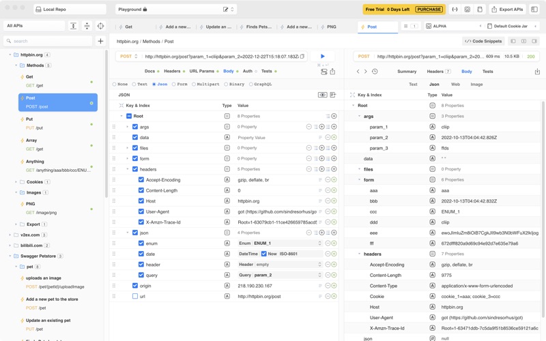Screen dimensions: 546x341
Task: Open the Header empty dropdown
Action: coord(280,265)
